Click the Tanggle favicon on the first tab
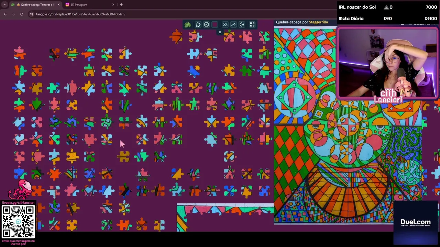This screenshot has width=440, height=247. [x=13, y=4]
